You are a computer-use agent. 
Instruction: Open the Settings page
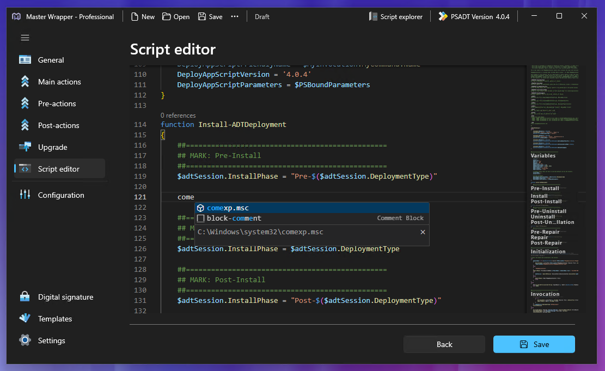(51, 340)
